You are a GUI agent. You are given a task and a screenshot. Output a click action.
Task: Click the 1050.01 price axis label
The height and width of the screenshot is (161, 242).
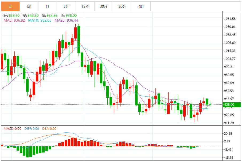[230, 27]
